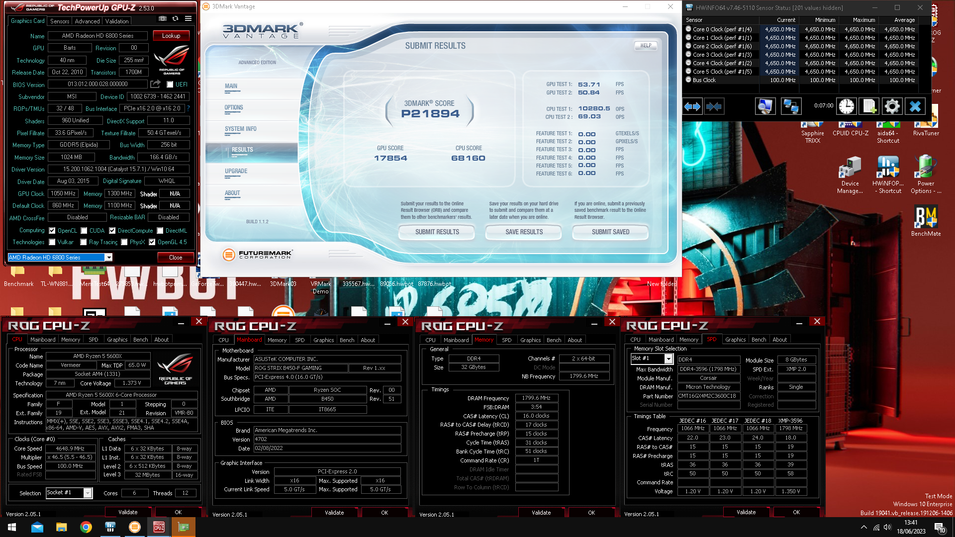This screenshot has width=955, height=537.
Task: Open the VRMark Demo desktop shortcut
Action: click(x=320, y=286)
